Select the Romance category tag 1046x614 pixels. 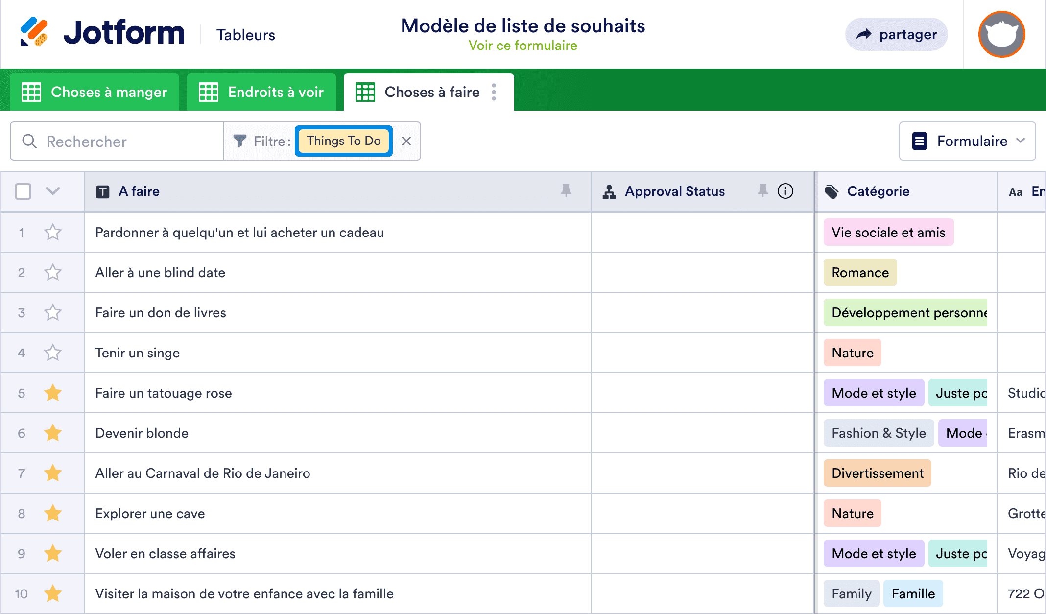click(x=860, y=272)
